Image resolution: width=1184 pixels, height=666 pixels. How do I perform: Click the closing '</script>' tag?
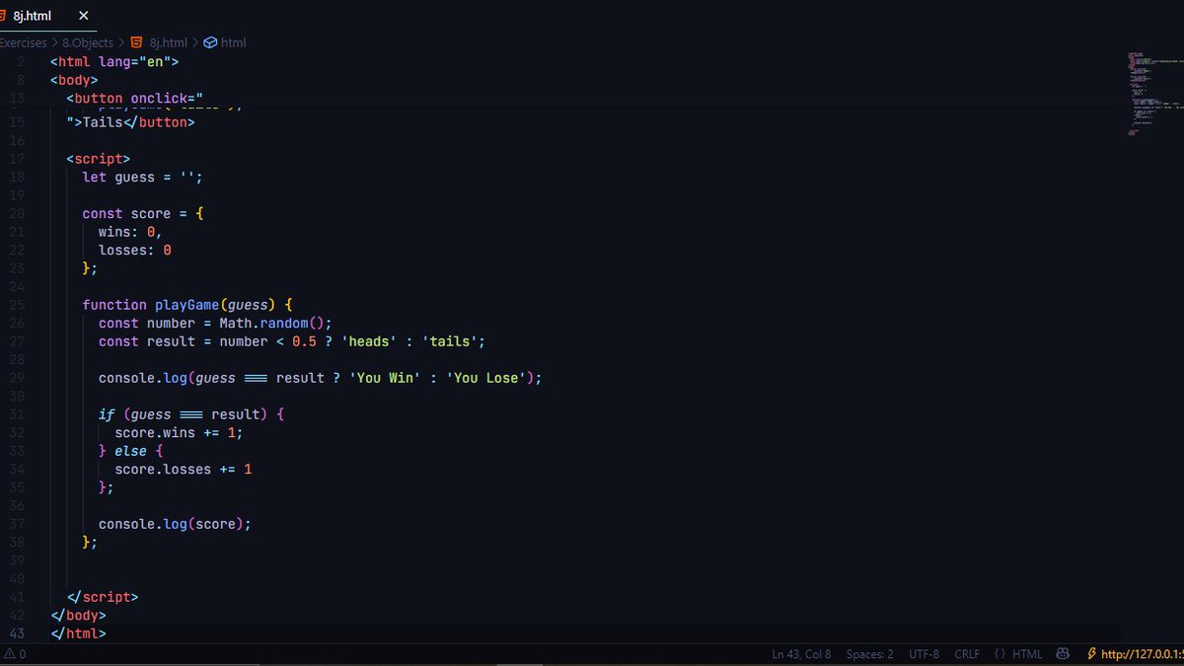pos(103,597)
